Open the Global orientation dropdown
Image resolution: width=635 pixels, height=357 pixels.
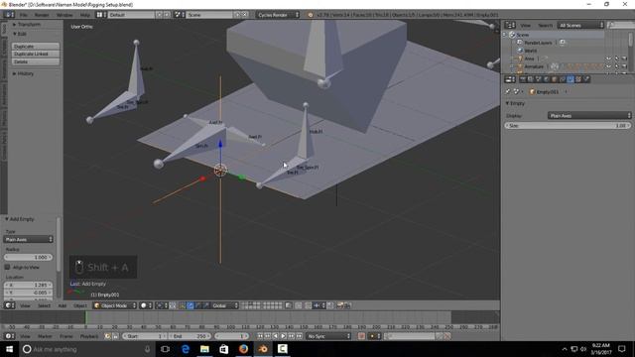tap(225, 305)
